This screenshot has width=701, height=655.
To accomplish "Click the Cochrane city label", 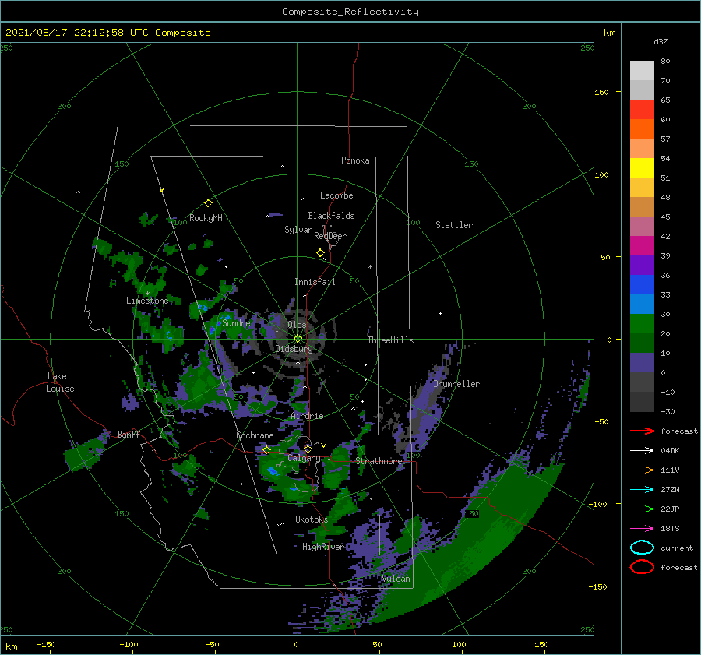I will tap(255, 435).
